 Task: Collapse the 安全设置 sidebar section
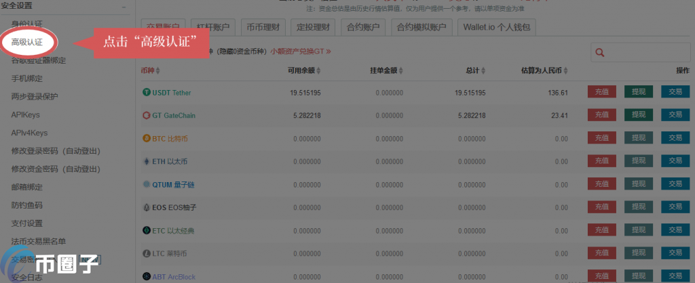124,7
